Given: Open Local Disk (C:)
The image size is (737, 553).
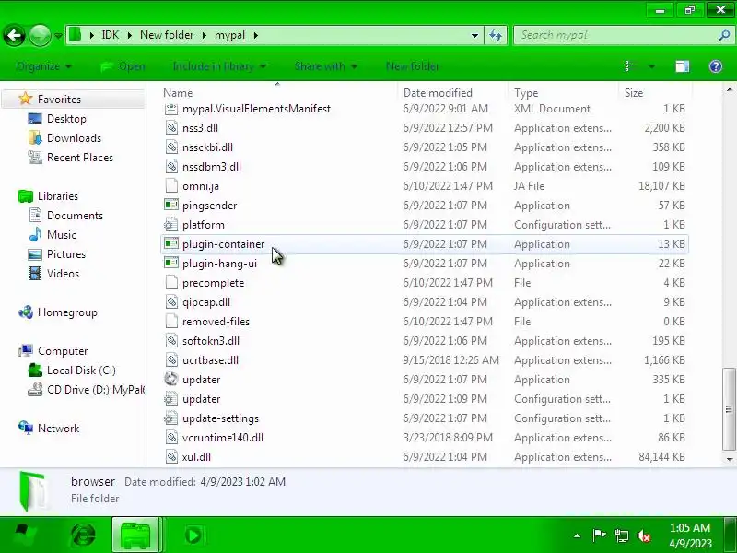Looking at the screenshot, I should coord(81,371).
